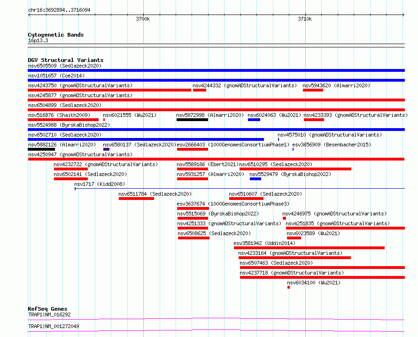Screen dimensions: 418x337
Task: Select nsv5931257 (Almarri2020) text
Action: pyautogui.click(x=210, y=174)
